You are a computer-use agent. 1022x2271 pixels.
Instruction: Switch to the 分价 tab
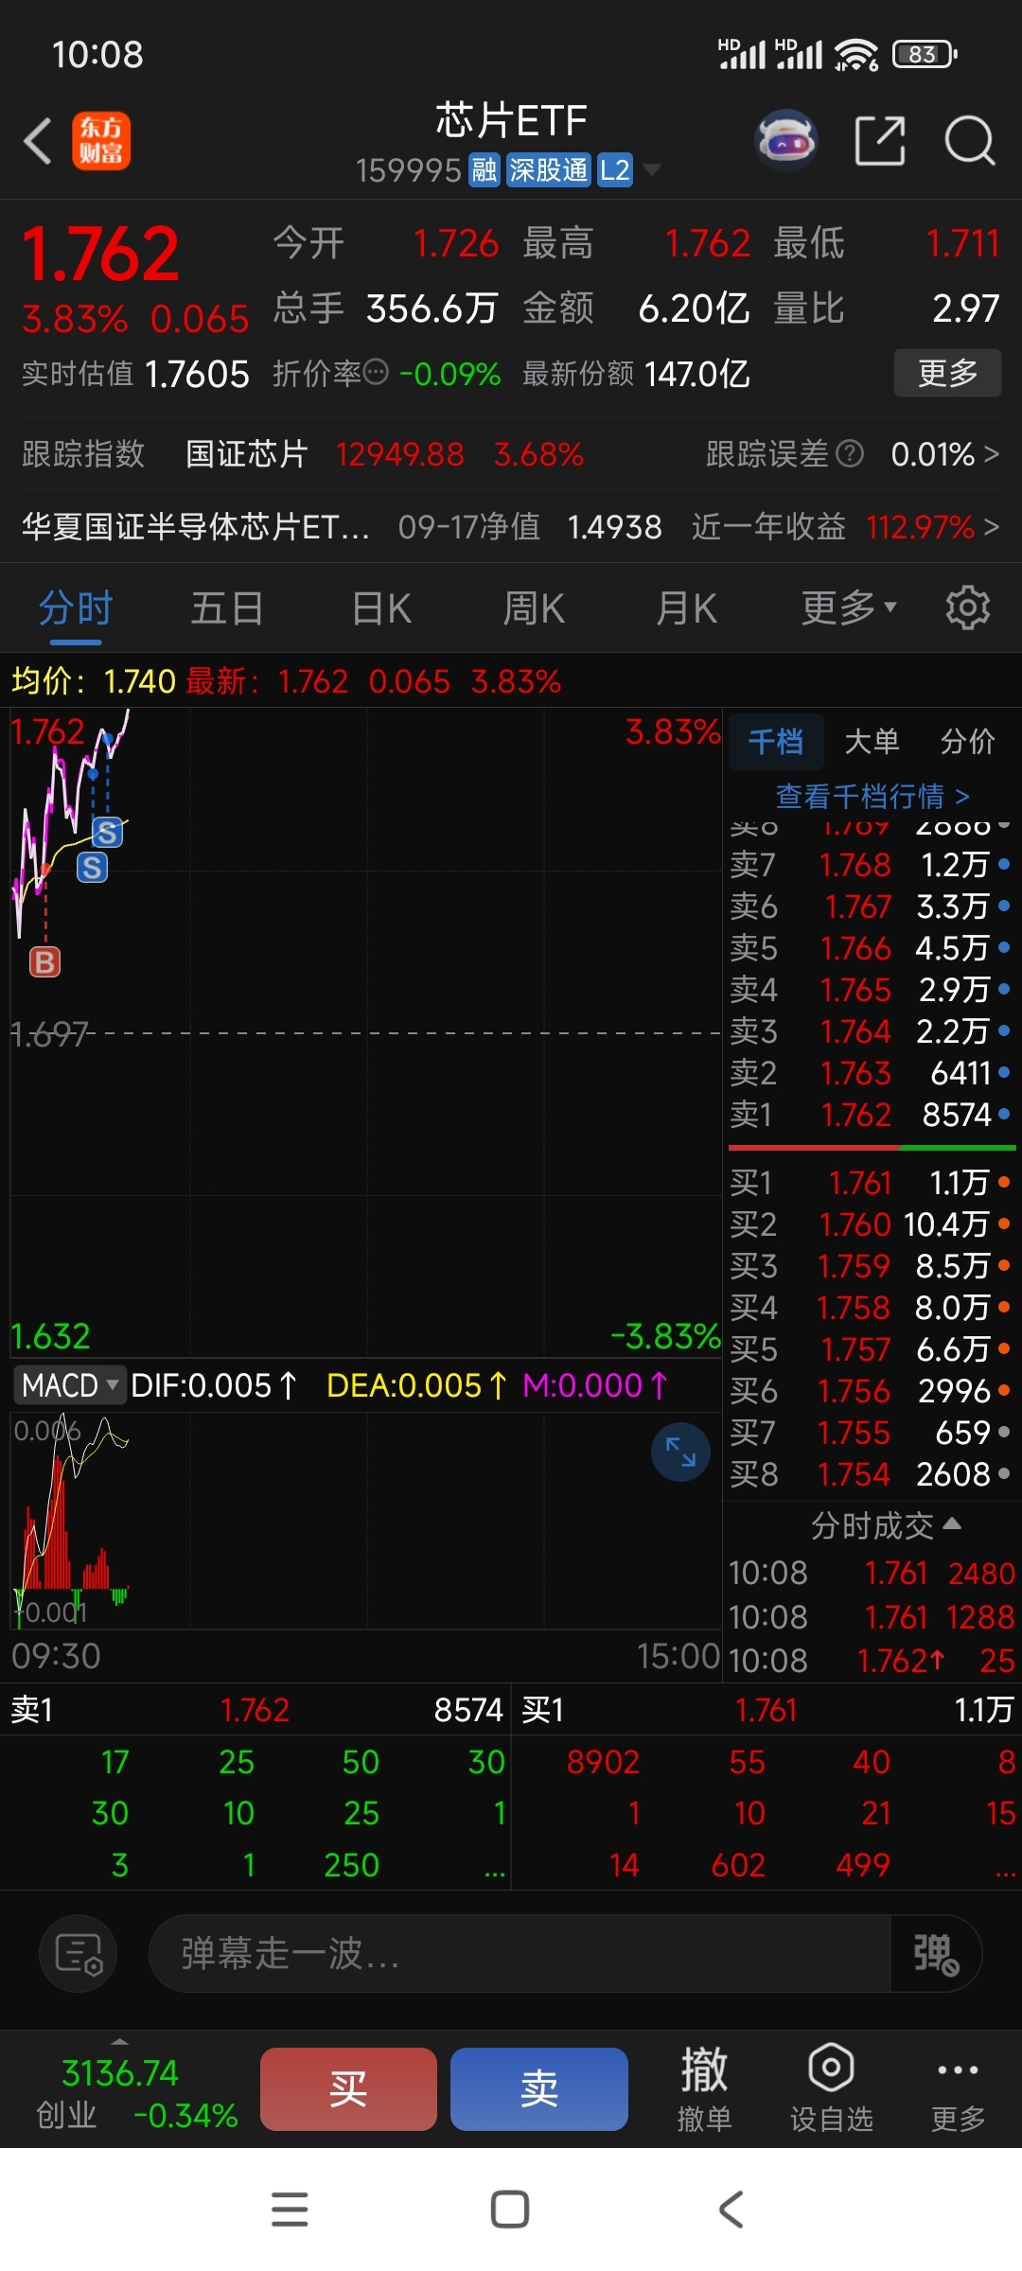point(967,741)
